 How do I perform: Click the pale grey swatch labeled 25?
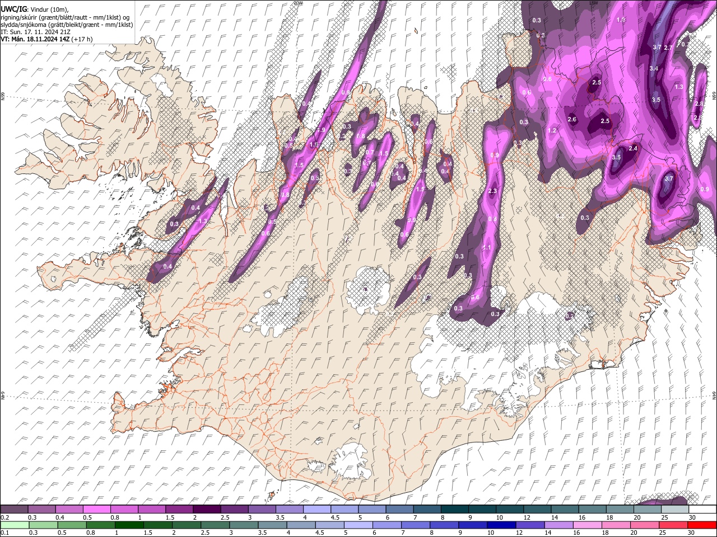(x=675, y=509)
